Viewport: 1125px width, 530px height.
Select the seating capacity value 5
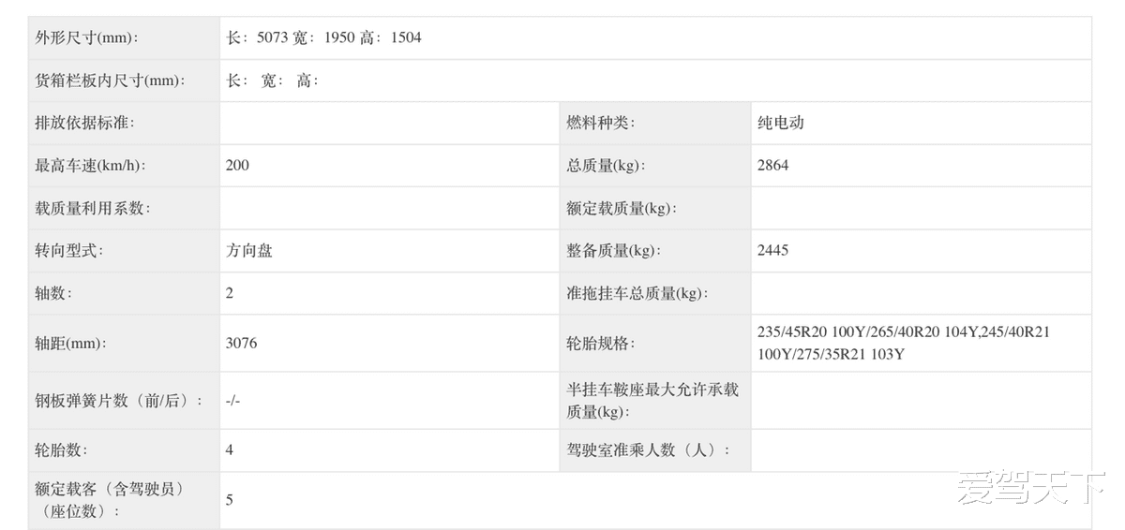click(x=230, y=500)
